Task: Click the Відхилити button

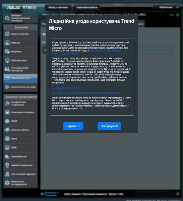Action: coord(73,126)
